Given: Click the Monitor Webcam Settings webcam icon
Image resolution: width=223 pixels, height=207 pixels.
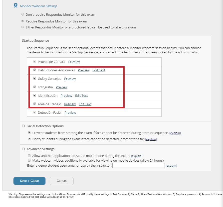Looking at the screenshot, I should coord(15,5).
